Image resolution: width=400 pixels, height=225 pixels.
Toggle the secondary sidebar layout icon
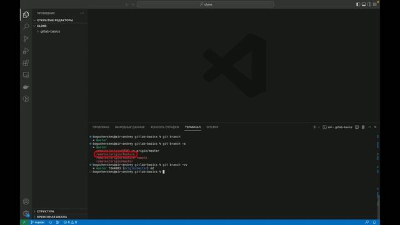click(369, 4)
